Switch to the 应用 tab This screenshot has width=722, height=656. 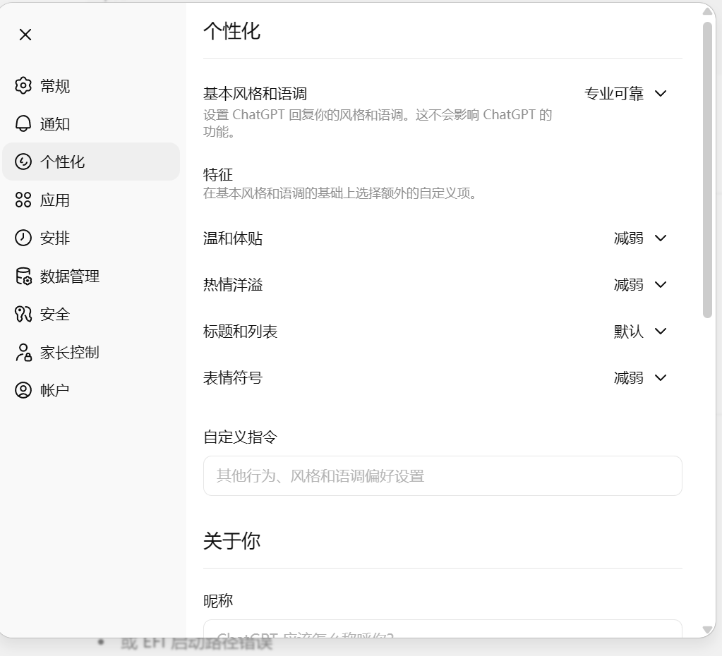[x=91, y=200]
